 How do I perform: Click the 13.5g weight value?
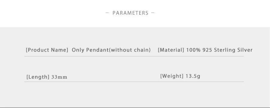click(193, 76)
